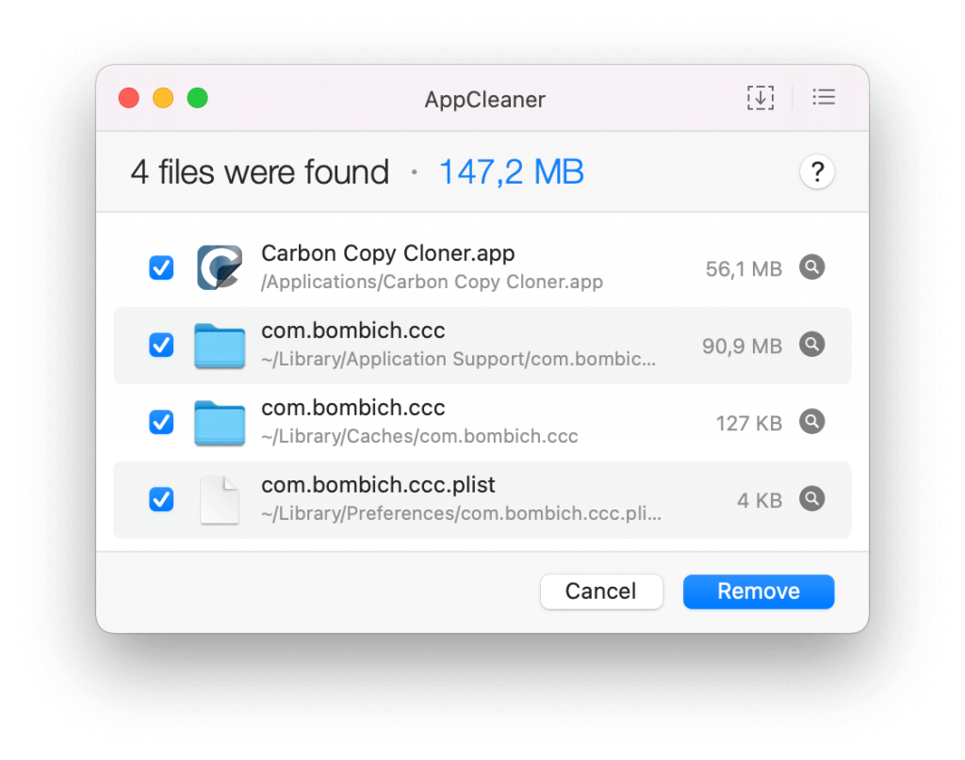The height and width of the screenshot is (760, 965).
Task: Uncheck the 127 KB Caches folder checkbox
Action: (161, 423)
